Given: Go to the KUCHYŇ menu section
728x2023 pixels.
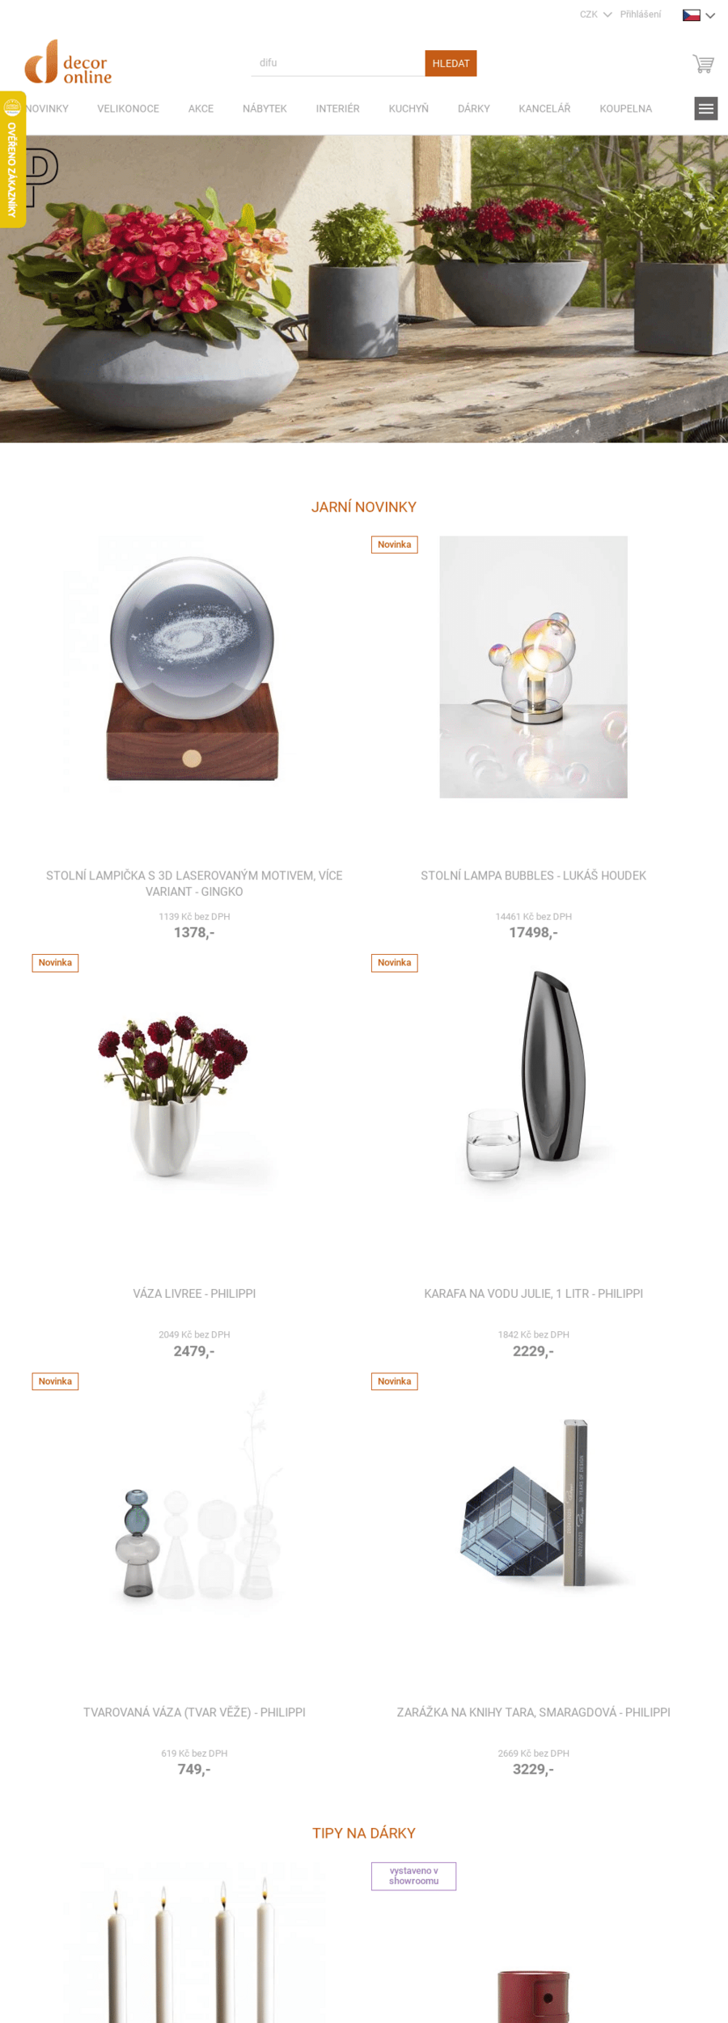Looking at the screenshot, I should (x=408, y=108).
